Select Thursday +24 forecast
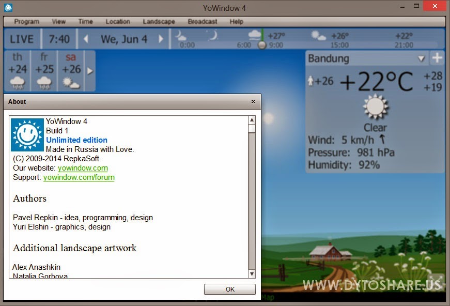This screenshot has width=450, height=306. tap(18, 71)
